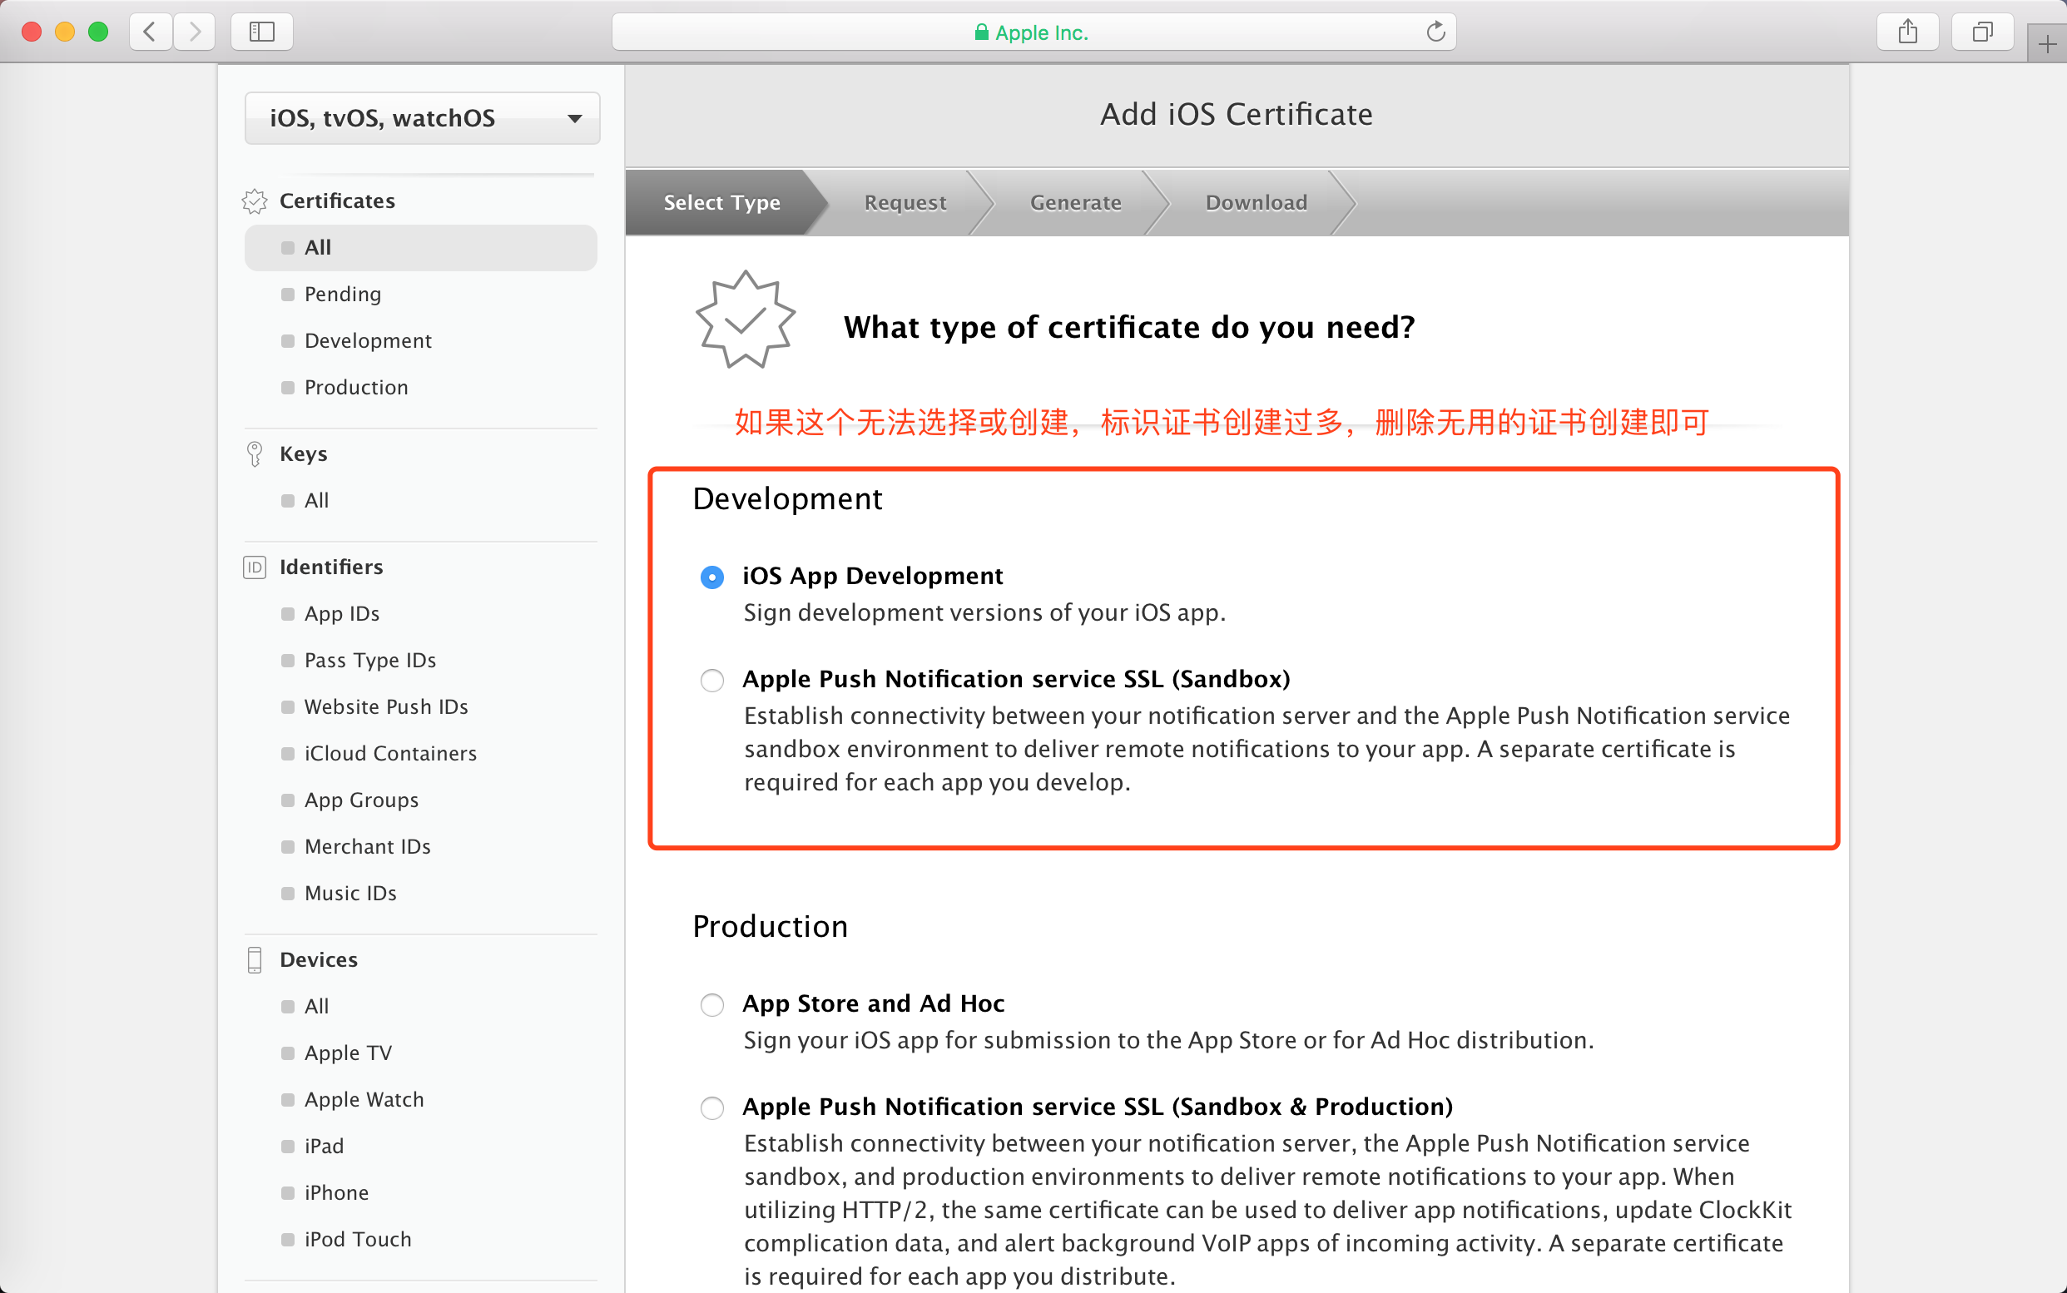
Task: Click the Add iOS Certificate page title
Action: pyautogui.click(x=1237, y=115)
